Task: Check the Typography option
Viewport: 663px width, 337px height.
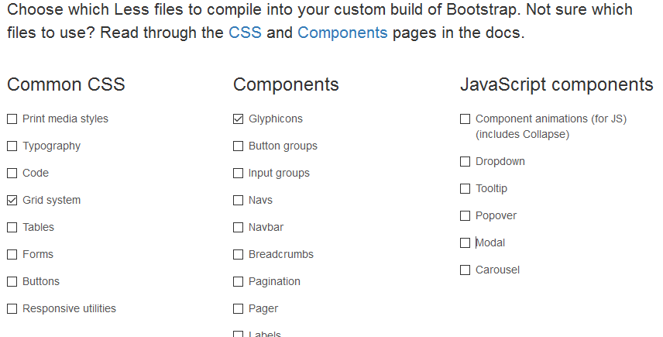Action: tap(12, 146)
